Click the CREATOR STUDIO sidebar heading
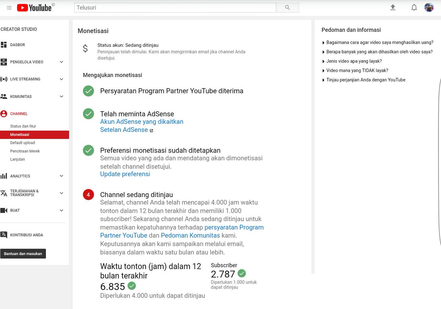Image resolution: width=441 pixels, height=309 pixels. (x=19, y=29)
